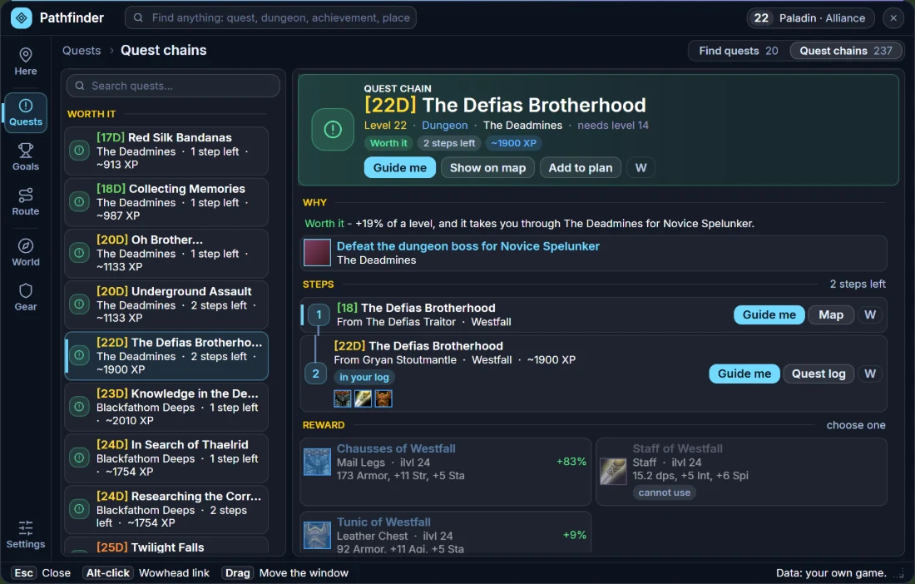Viewport: 915px width, 584px height.
Task: Click the Chausses of Westfall item icon
Action: point(318,462)
